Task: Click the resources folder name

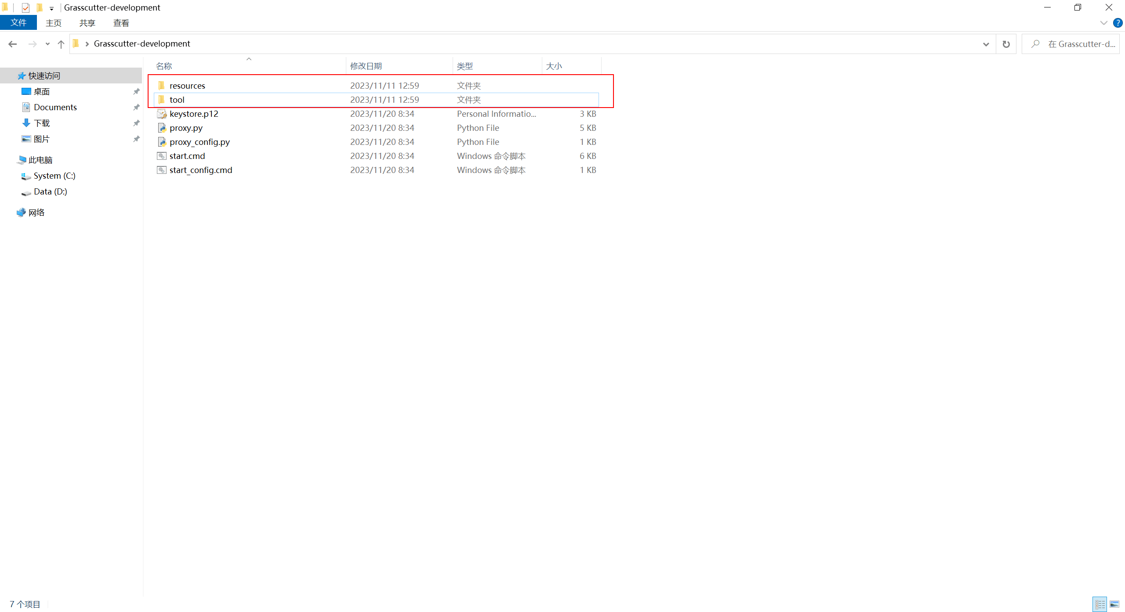Action: pyautogui.click(x=187, y=86)
